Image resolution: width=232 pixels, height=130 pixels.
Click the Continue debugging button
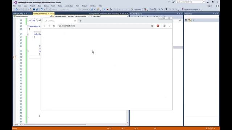84,9
